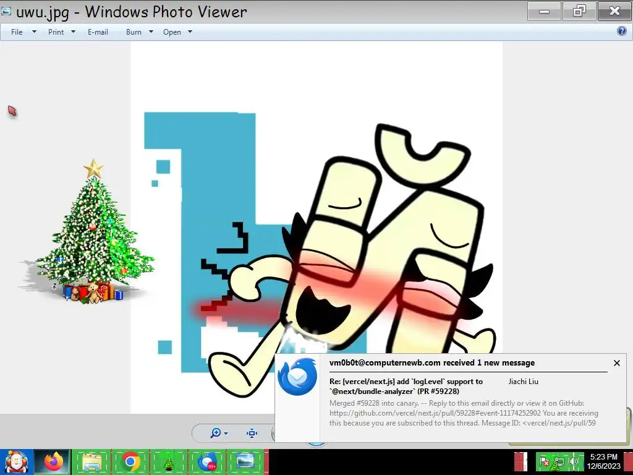Click the Photo Viewer title bar icon
The height and width of the screenshot is (475, 633).
[6, 11]
